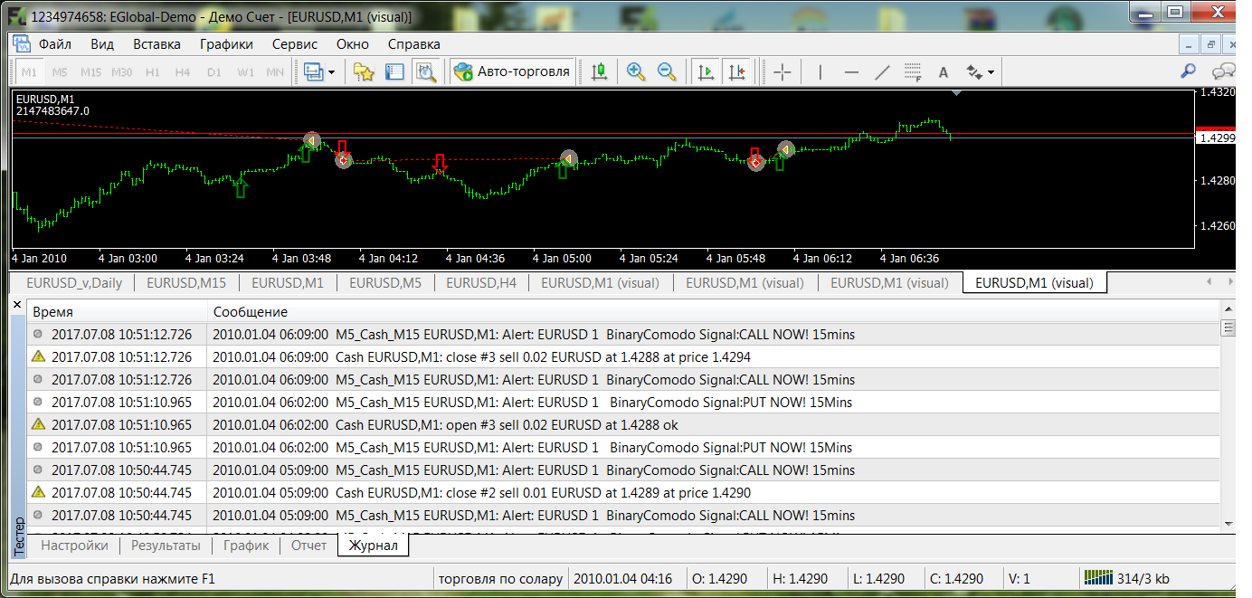
Task: Open the profiles dropdown arrow
Action: coord(331,72)
